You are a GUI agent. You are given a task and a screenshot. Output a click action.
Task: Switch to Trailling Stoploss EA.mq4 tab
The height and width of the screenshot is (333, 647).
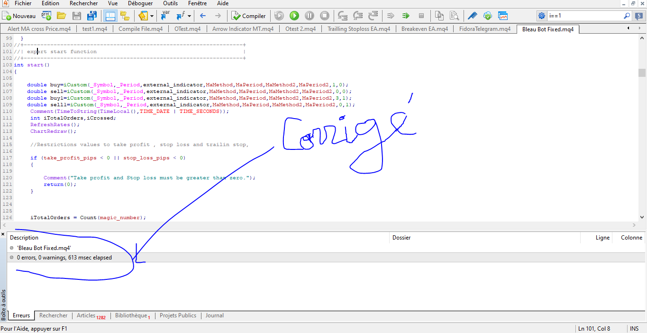pyautogui.click(x=359, y=29)
